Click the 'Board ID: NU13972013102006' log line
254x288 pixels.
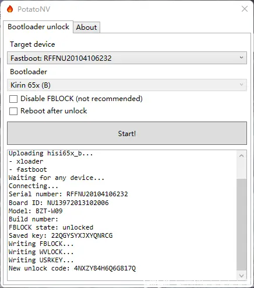click(x=59, y=203)
